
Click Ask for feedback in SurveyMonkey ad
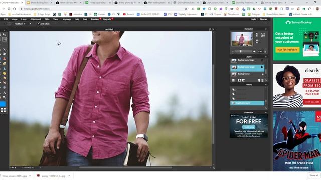(x=287, y=50)
